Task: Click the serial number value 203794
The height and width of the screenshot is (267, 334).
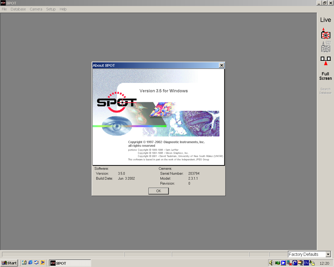Action: click(194, 173)
